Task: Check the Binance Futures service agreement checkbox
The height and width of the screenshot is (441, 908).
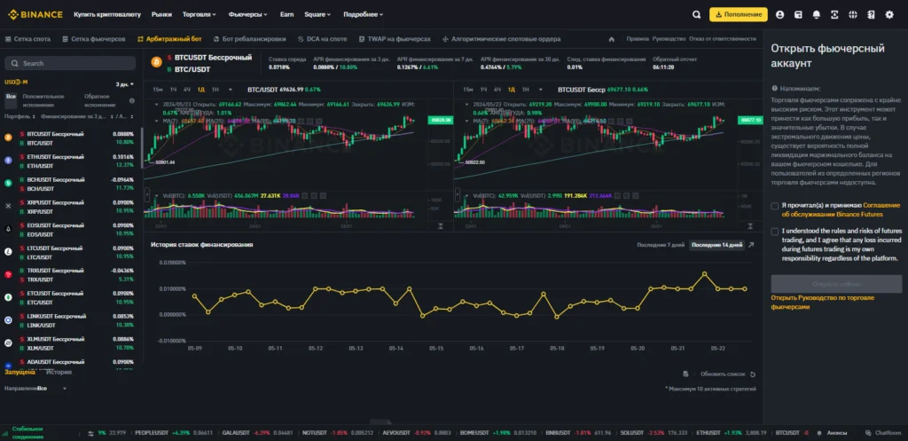Action: coord(775,206)
